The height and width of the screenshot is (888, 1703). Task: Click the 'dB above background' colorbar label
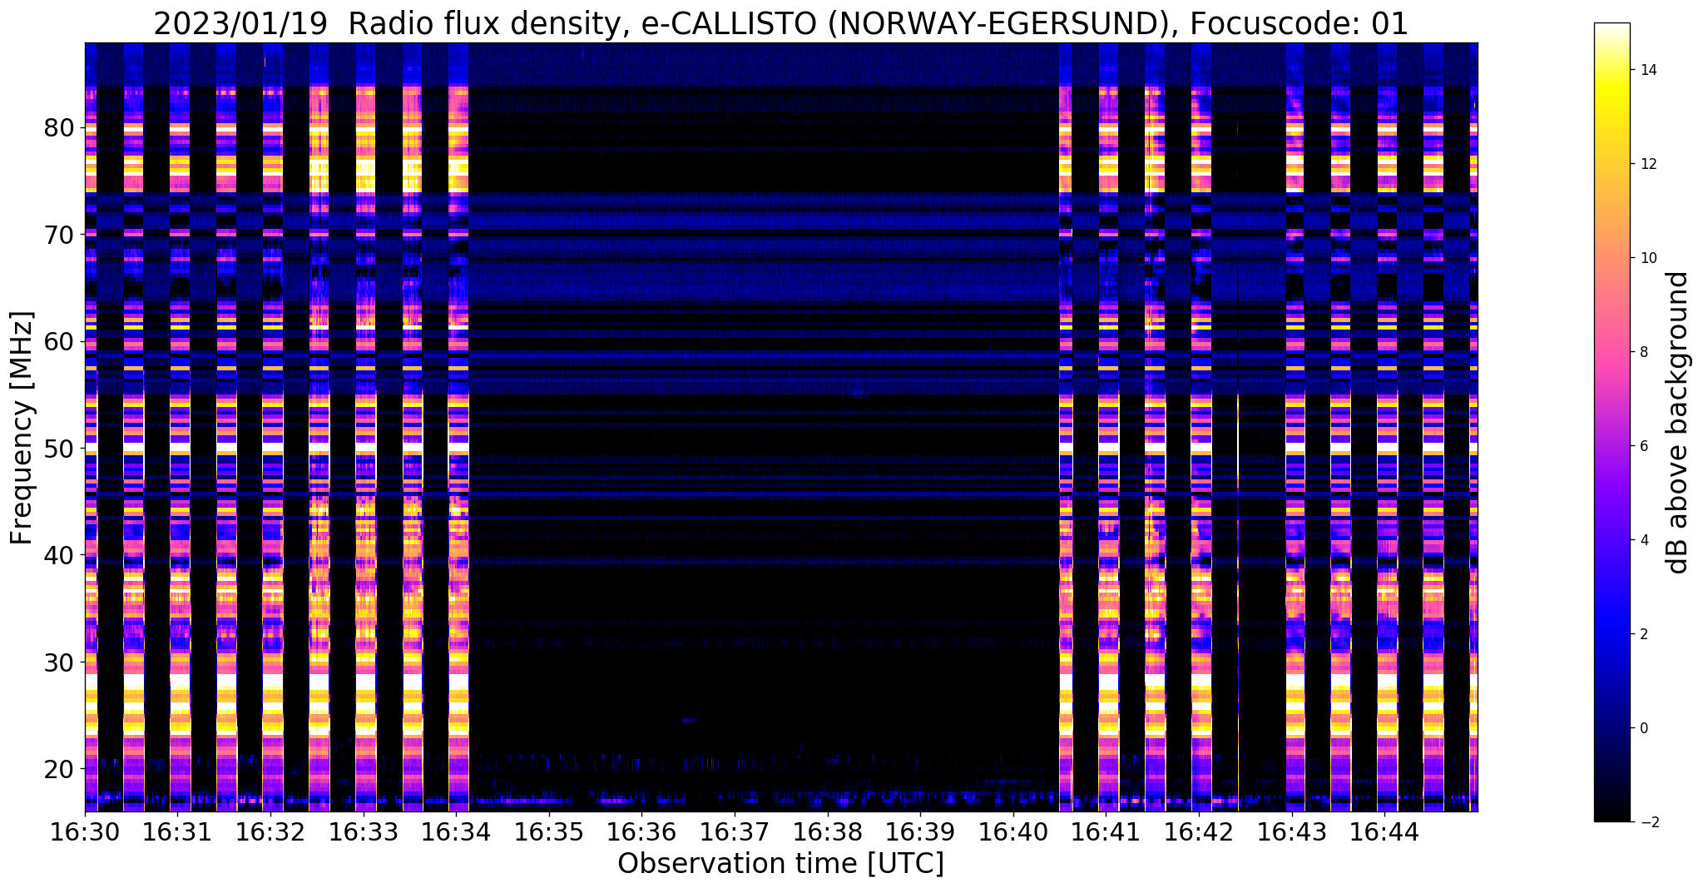[1679, 423]
